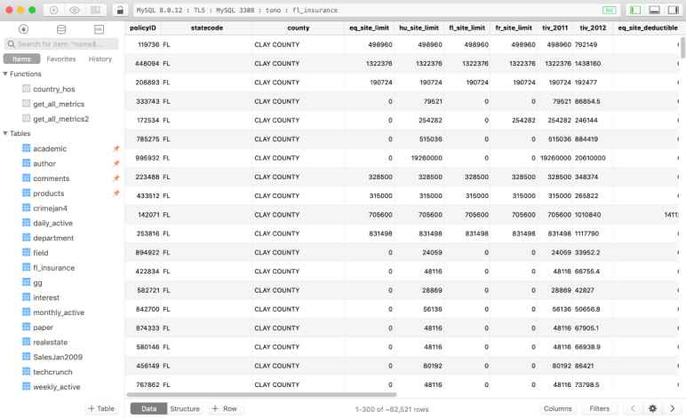Switch to the Structure tab

click(185, 408)
